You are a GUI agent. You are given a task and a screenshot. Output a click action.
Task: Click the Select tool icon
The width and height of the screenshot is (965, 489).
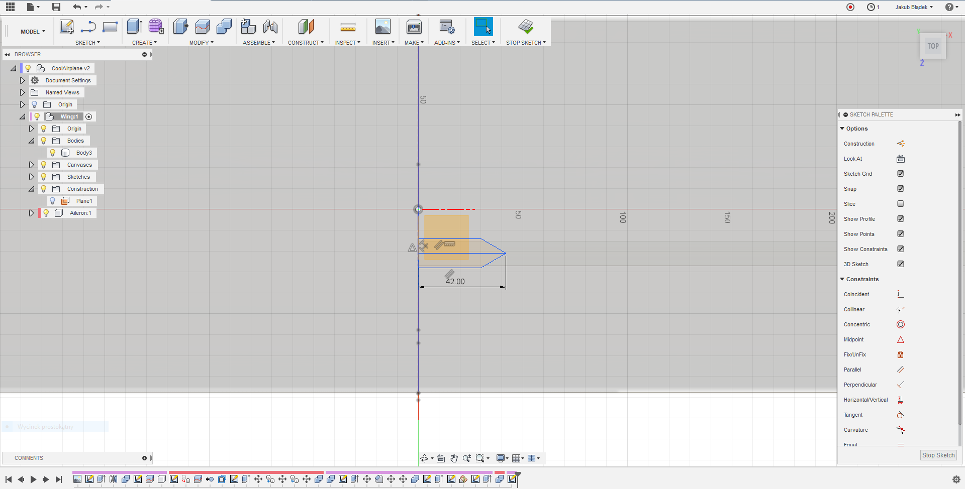pyautogui.click(x=484, y=27)
